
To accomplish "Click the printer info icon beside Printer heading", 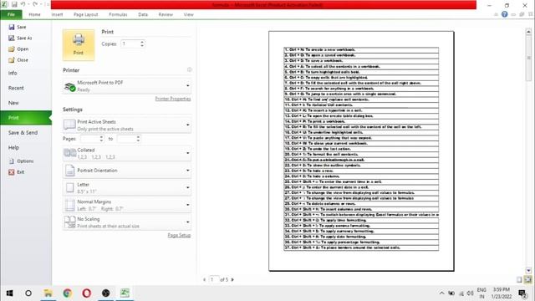I will (190, 69).
